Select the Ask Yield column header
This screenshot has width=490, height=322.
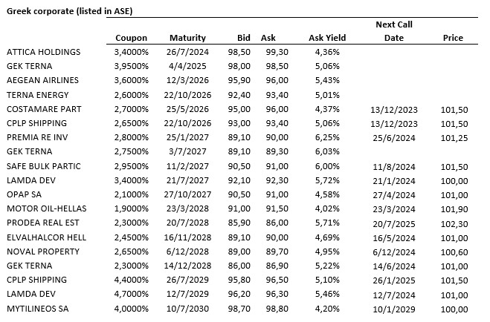(x=327, y=38)
